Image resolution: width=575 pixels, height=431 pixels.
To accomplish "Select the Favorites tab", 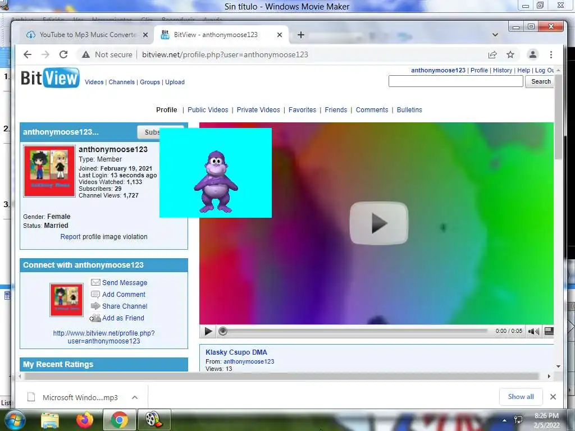I will coord(302,110).
